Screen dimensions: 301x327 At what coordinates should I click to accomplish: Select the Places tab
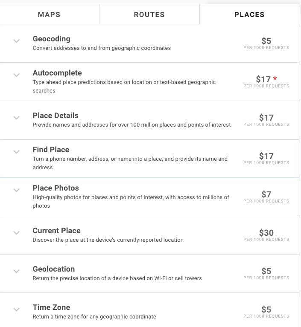click(x=250, y=14)
